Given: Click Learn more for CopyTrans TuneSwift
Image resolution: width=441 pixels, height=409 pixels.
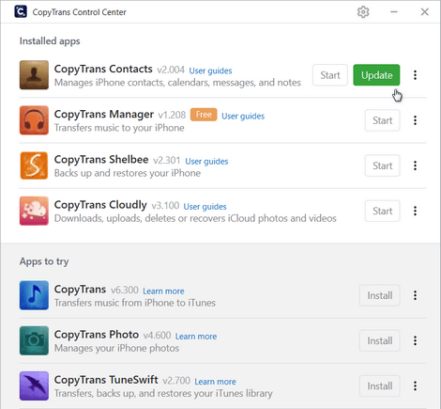Looking at the screenshot, I should click(216, 382).
